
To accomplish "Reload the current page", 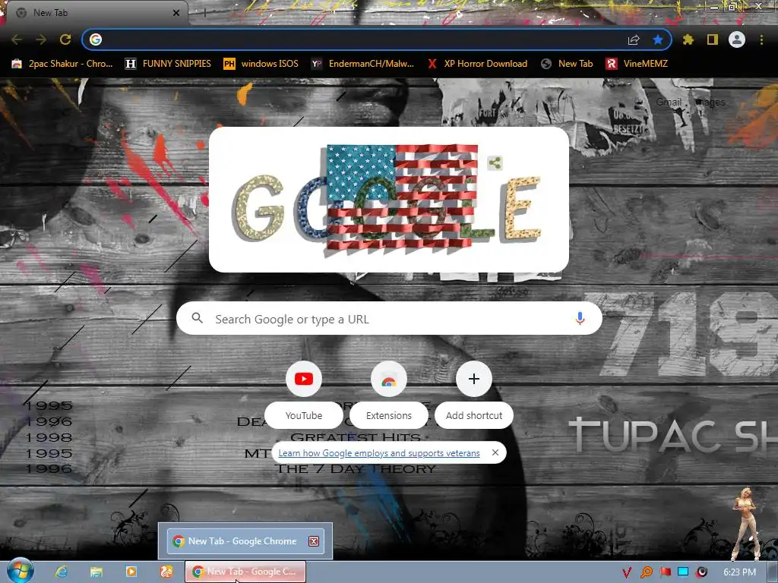I will [x=65, y=39].
